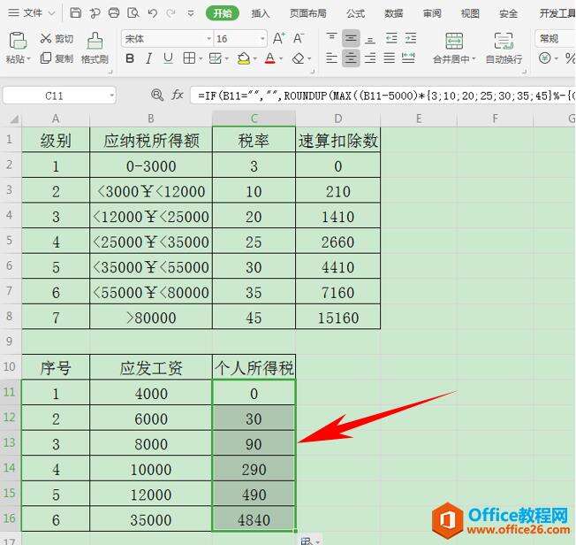Toggle Bold formatting
Viewport: 576px width, 545px height.
pos(130,58)
